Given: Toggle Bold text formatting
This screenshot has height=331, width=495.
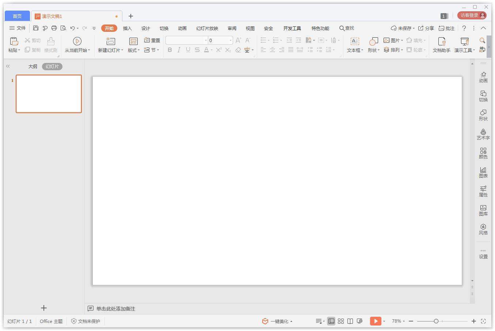Looking at the screenshot, I should [170, 50].
